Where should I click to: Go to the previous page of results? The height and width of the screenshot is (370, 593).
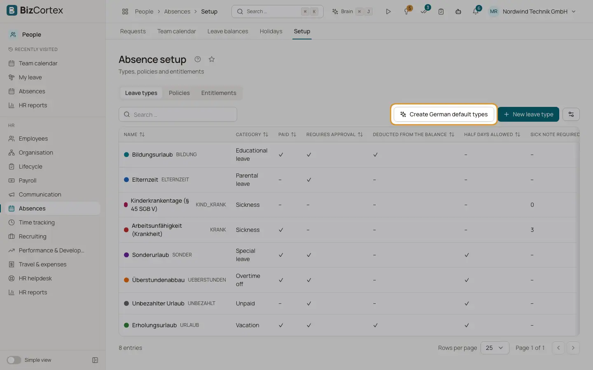558,348
